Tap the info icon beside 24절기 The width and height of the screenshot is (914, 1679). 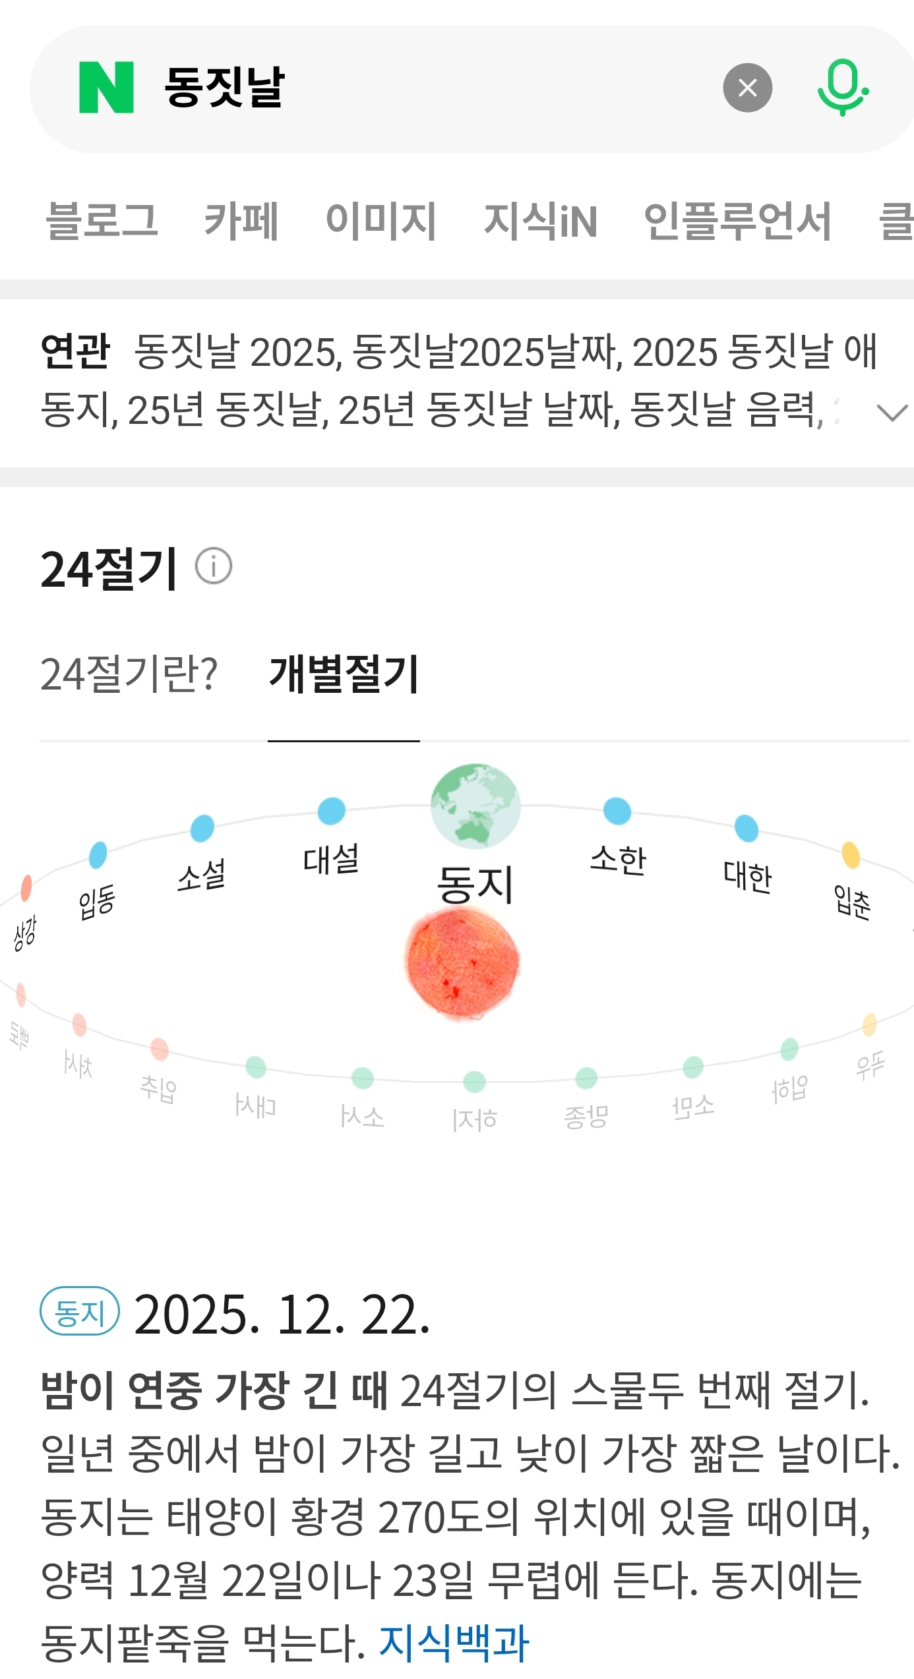click(214, 566)
